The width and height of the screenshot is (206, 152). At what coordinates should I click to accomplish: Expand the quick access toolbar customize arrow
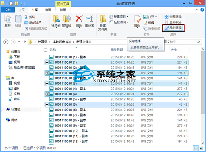(x=21, y=3)
